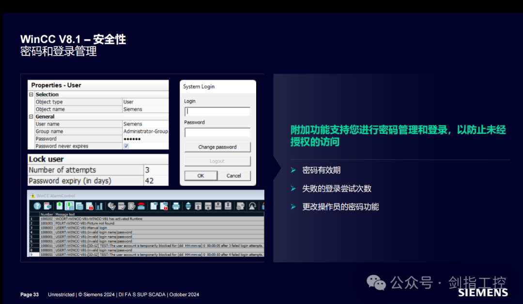Viewport: 523px width, 304px height.
Task: Click Cancel in the System Login dialog
Action: click(234, 176)
